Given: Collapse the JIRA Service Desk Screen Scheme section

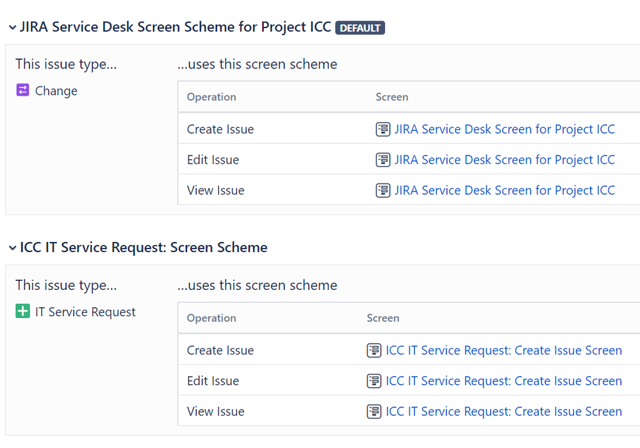Looking at the screenshot, I should tap(13, 28).
